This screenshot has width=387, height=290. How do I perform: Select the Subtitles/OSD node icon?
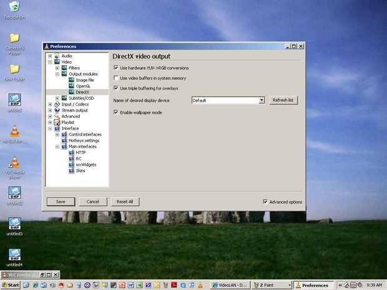pos(64,98)
